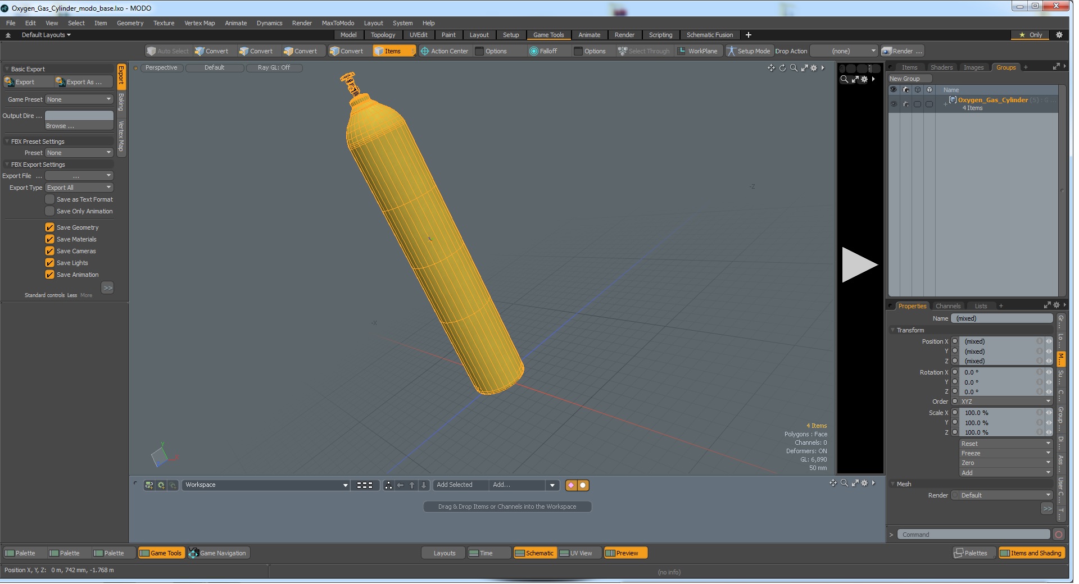Screen dimensions: 1079x584
Task: Click New Group button
Action: [x=909, y=79]
